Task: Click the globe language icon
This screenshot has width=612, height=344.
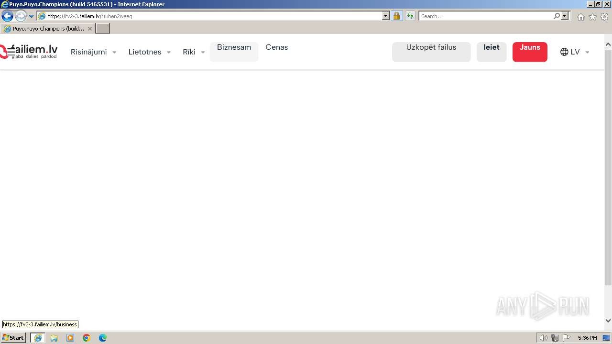Action: coord(564,52)
